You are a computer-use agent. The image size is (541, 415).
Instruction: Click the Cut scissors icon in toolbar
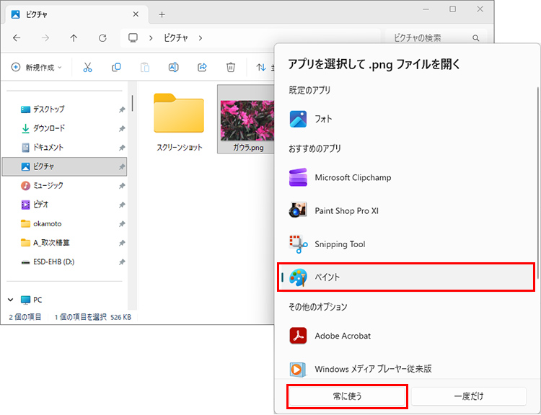point(87,67)
